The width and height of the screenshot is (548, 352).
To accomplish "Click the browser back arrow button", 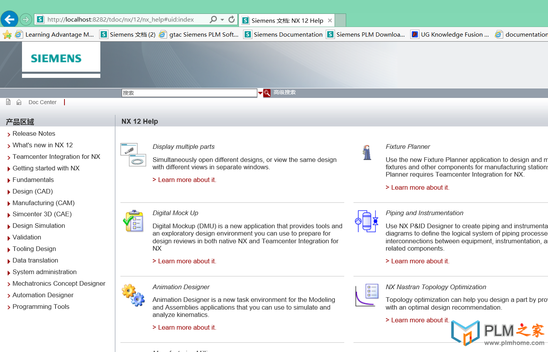I will pyautogui.click(x=9, y=19).
